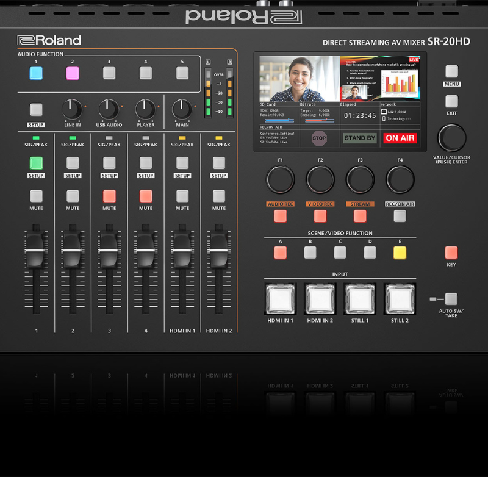Select the STILL 2 input button

400,298
